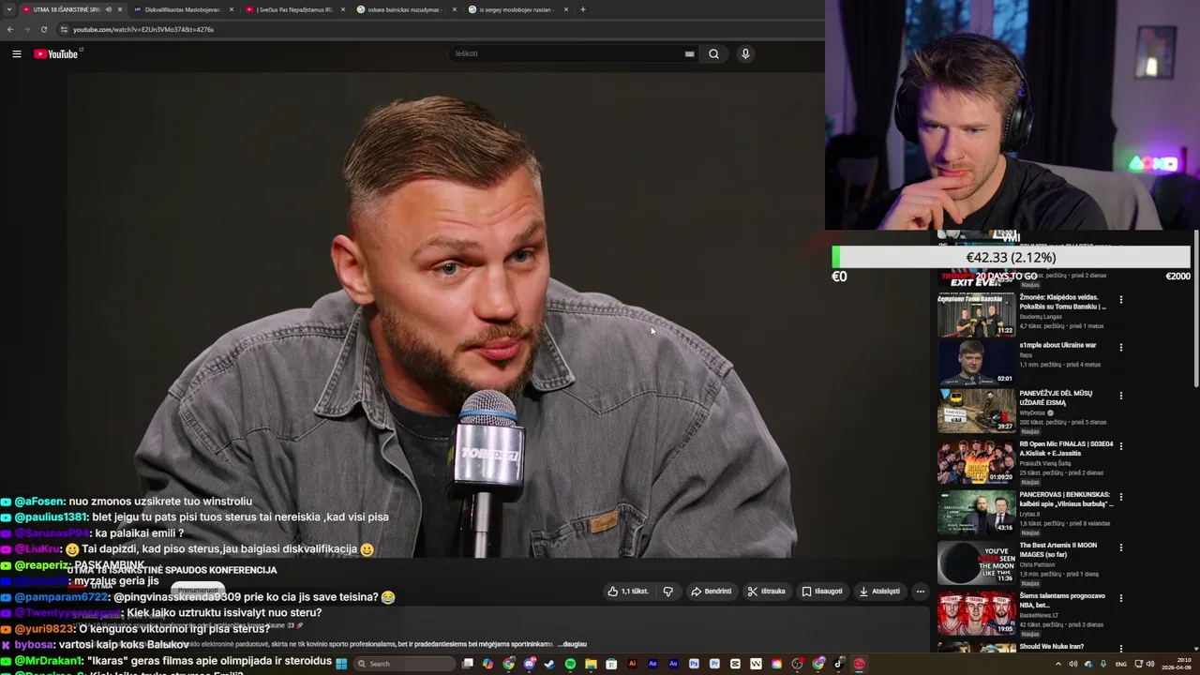Create a clip with Ištrauka

[767, 592]
